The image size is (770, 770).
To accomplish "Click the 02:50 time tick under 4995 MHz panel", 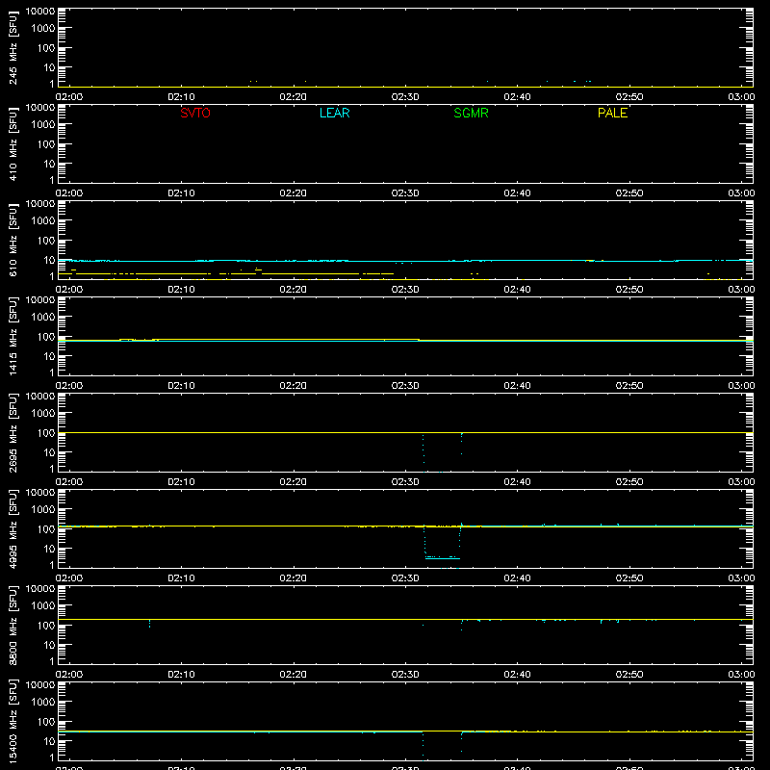I will tap(629, 578).
